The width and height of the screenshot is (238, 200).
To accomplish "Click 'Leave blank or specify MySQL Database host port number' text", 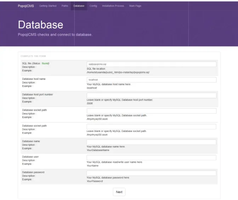I will coord(120,100).
